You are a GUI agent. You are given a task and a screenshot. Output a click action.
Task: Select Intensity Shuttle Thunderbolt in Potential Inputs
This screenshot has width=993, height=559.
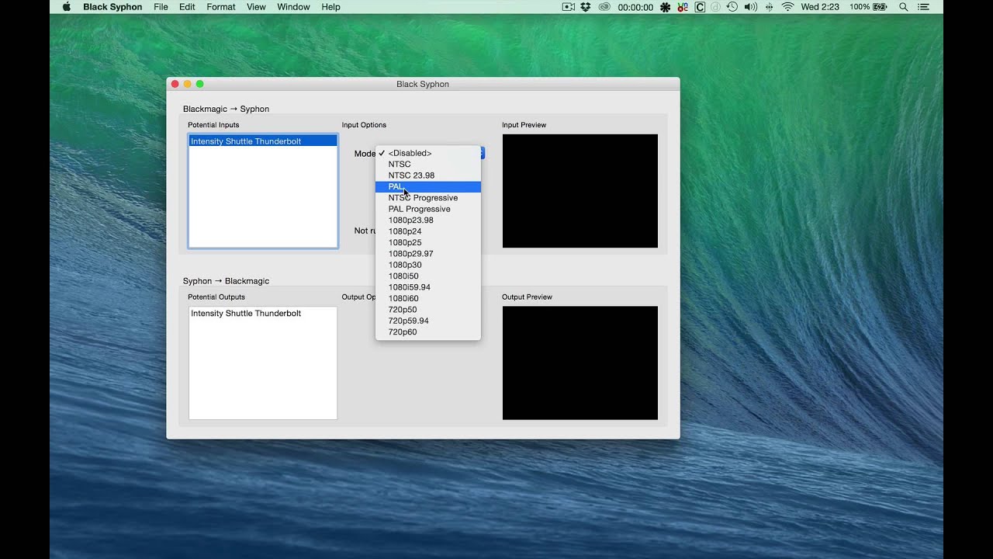coord(263,141)
